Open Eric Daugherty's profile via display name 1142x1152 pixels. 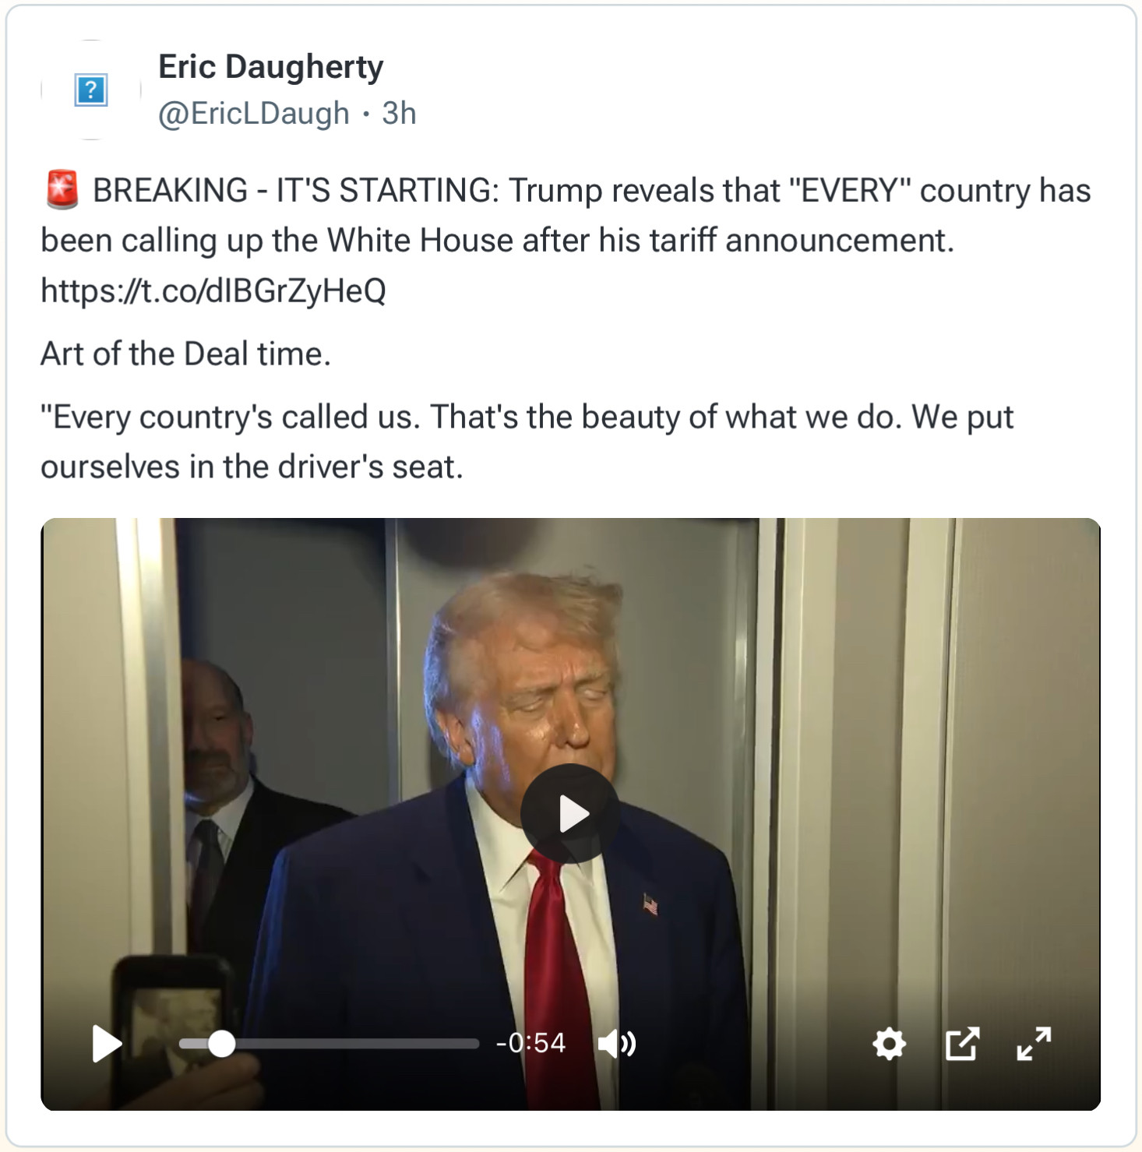pyautogui.click(x=271, y=67)
